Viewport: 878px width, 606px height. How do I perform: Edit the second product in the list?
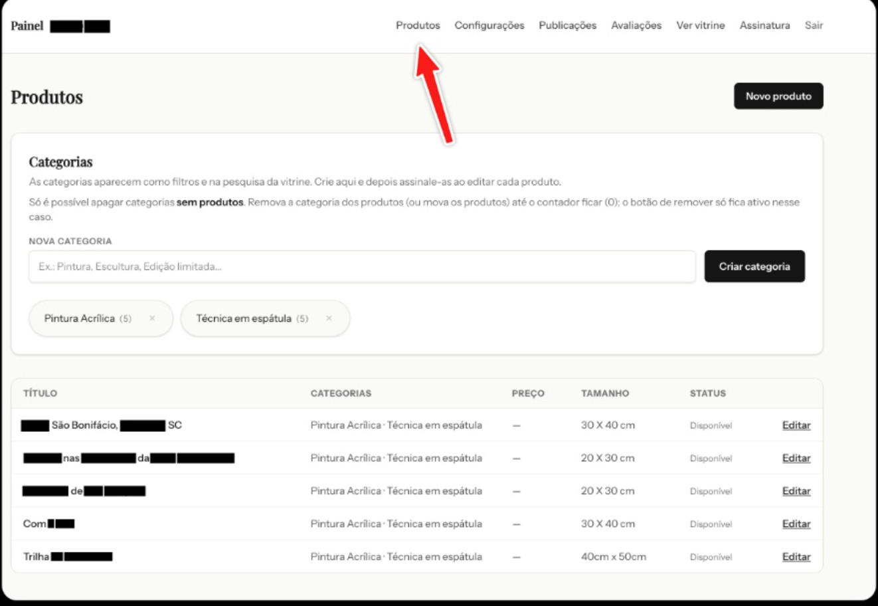tap(796, 458)
